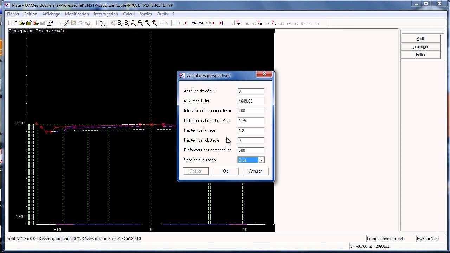
Task: Click the red-marked folder toolbar icon
Action: (x=36, y=23)
